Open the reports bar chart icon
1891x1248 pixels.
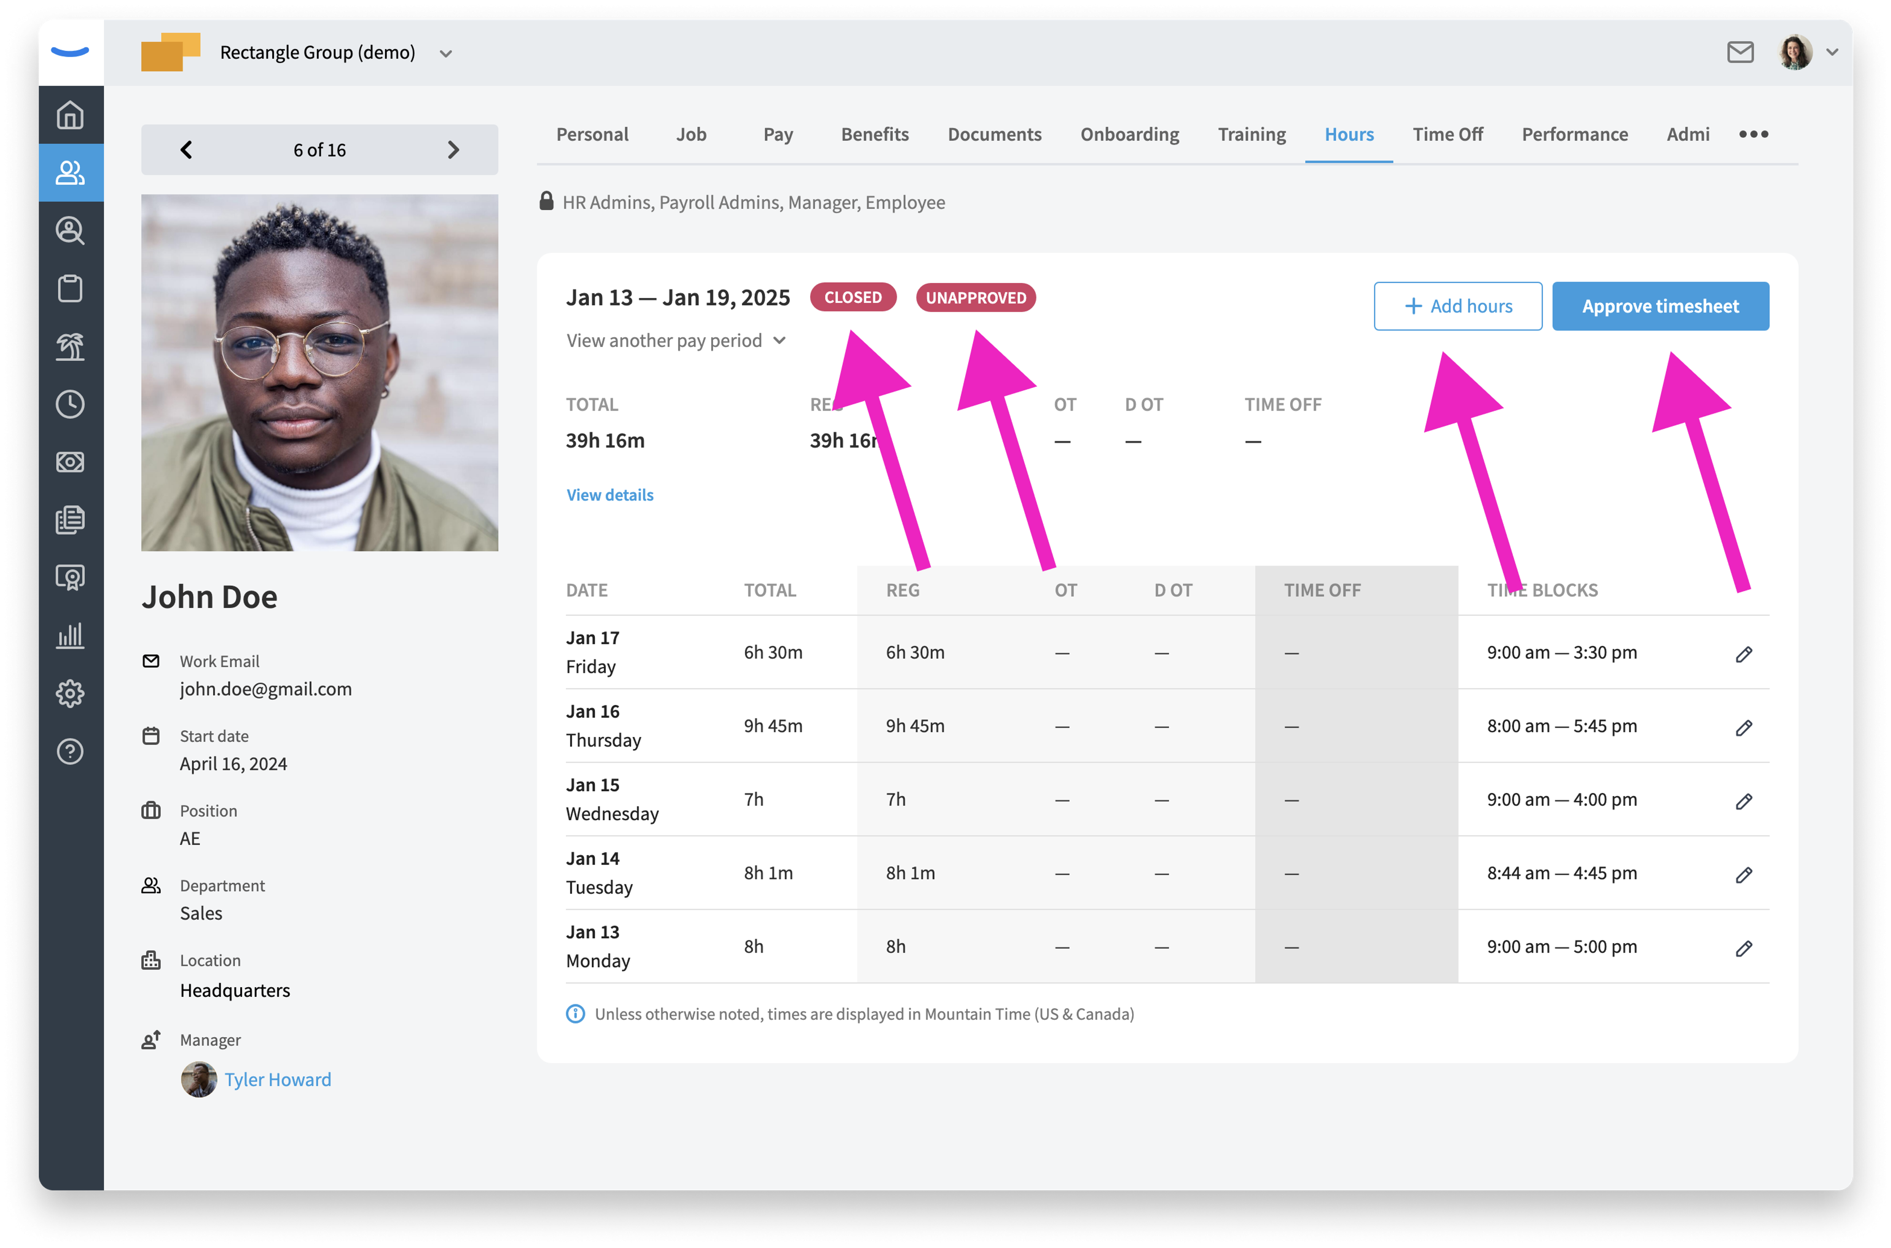[x=70, y=635]
